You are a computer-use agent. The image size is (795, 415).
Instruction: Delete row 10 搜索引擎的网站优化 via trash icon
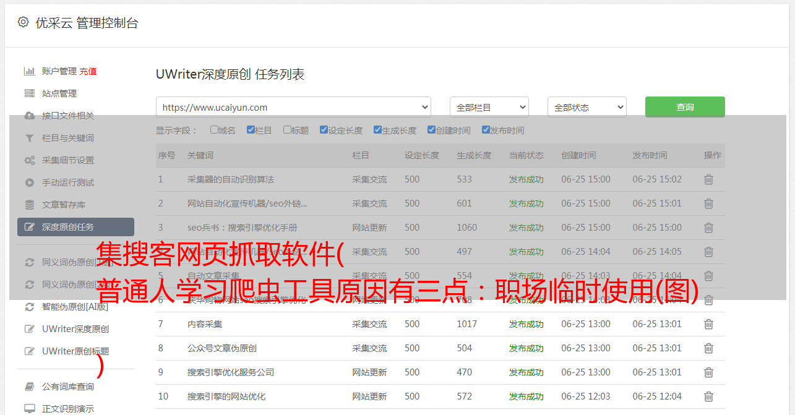[708, 396]
